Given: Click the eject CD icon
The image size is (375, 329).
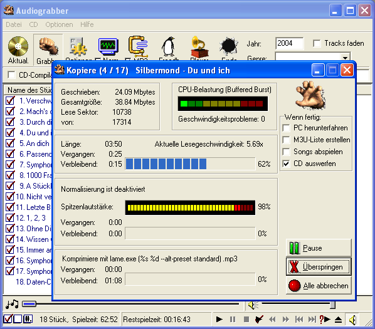Looking at the screenshot, I should tap(338, 319).
